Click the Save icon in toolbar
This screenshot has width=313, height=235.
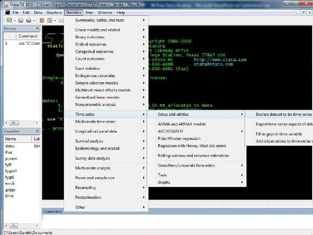tap(21, 20)
